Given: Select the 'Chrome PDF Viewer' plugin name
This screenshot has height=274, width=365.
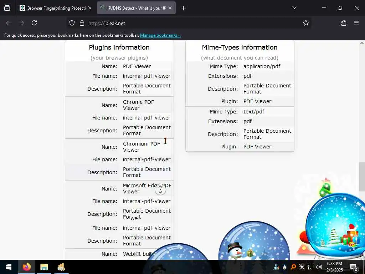Looking at the screenshot, I should tap(139, 105).
